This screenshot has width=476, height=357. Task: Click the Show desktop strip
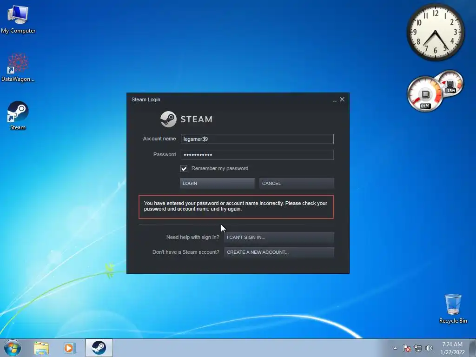click(473, 348)
